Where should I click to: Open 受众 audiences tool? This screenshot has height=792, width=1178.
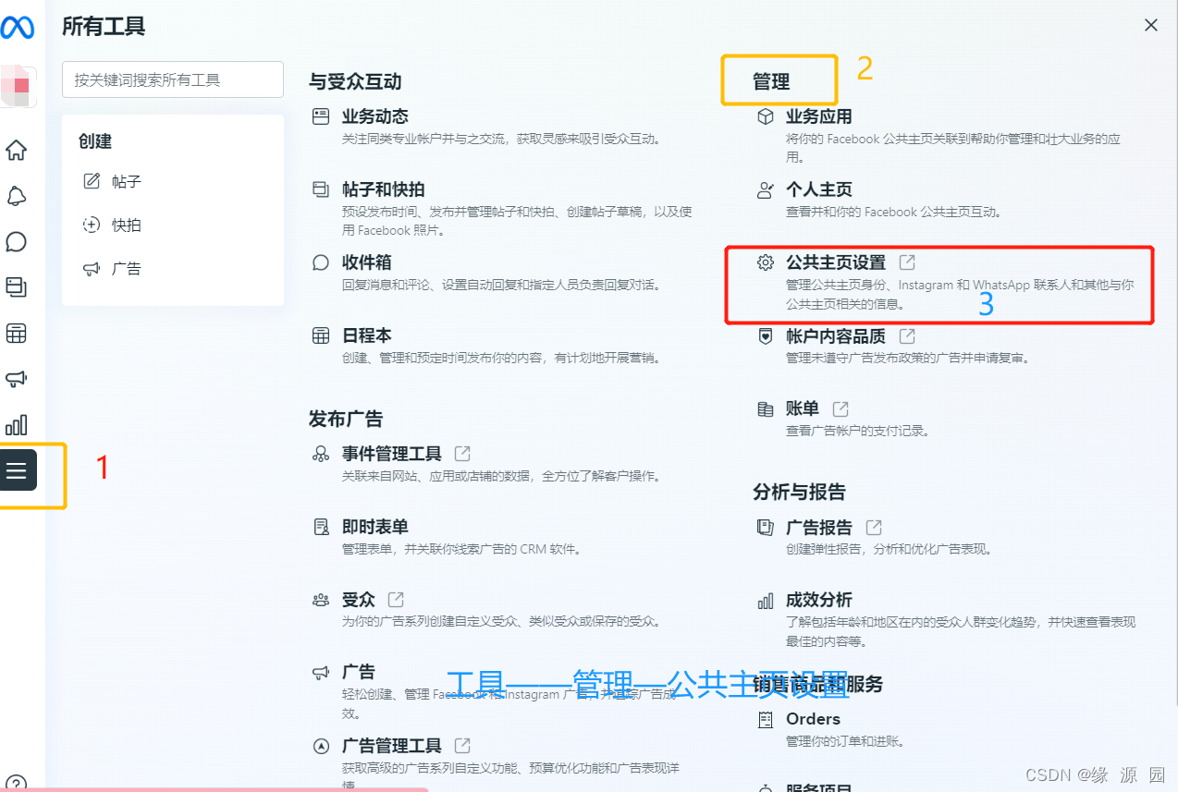click(x=359, y=600)
